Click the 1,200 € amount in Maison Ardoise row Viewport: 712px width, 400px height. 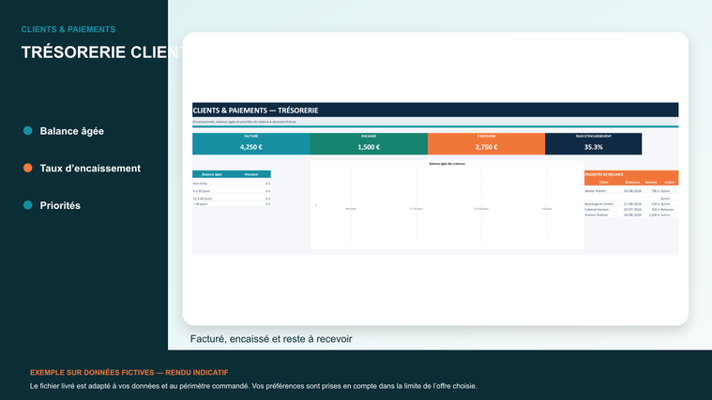coord(654,215)
